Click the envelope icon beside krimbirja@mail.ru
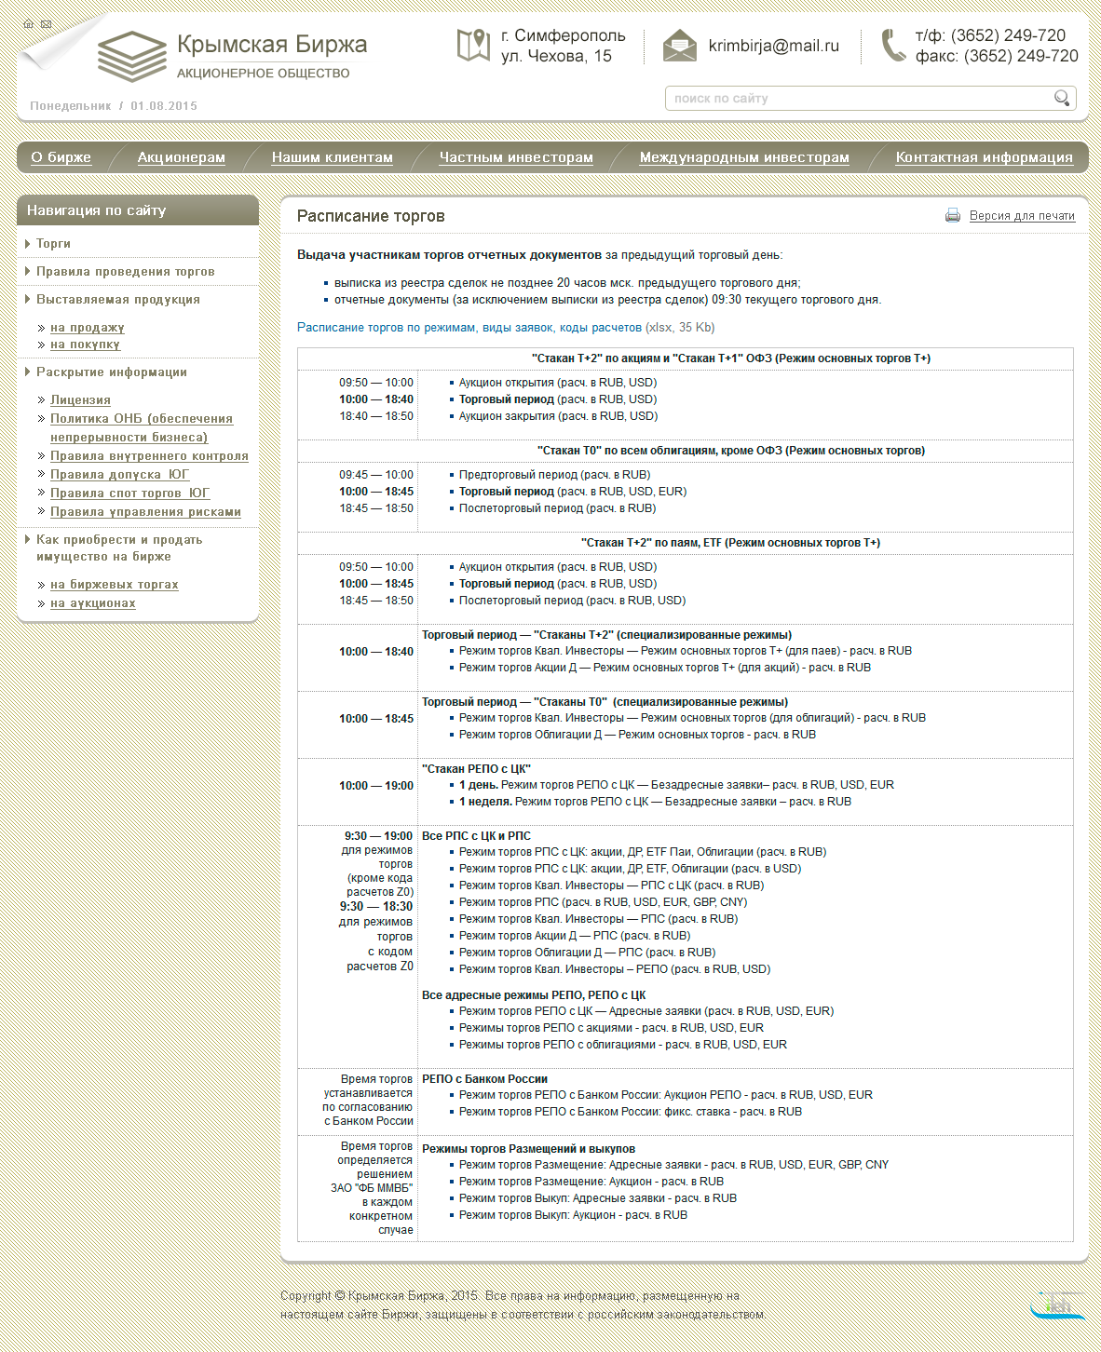 [680, 46]
